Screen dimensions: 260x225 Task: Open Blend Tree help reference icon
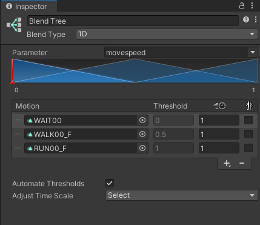tap(246, 19)
